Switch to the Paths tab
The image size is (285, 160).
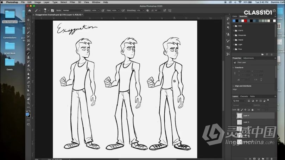(x=252, y=96)
